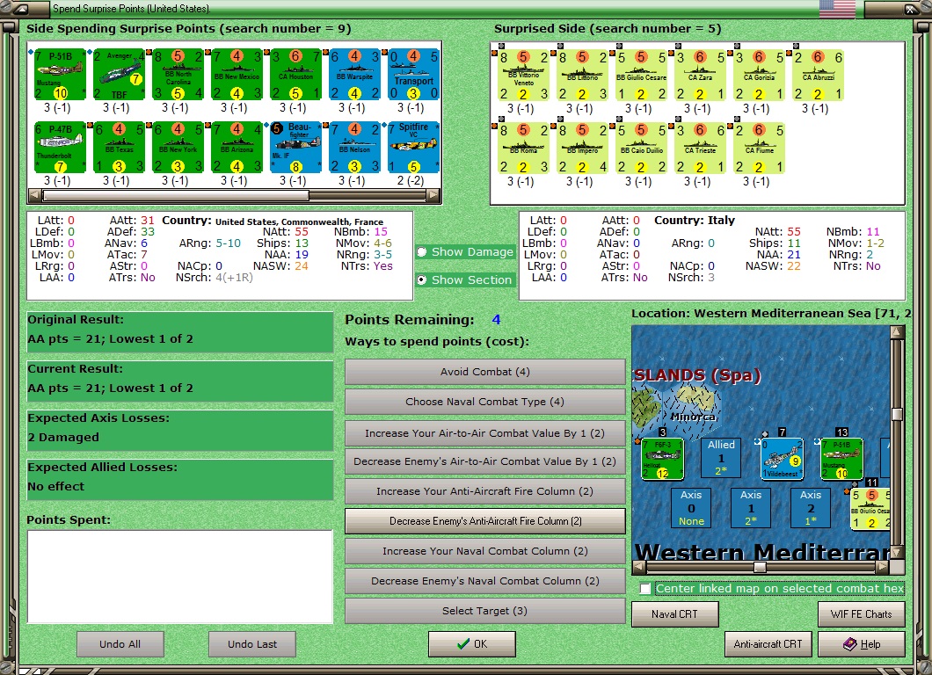The image size is (932, 675).
Task: Click the map horizontal scrollbar right arrow
Action: [x=883, y=567]
